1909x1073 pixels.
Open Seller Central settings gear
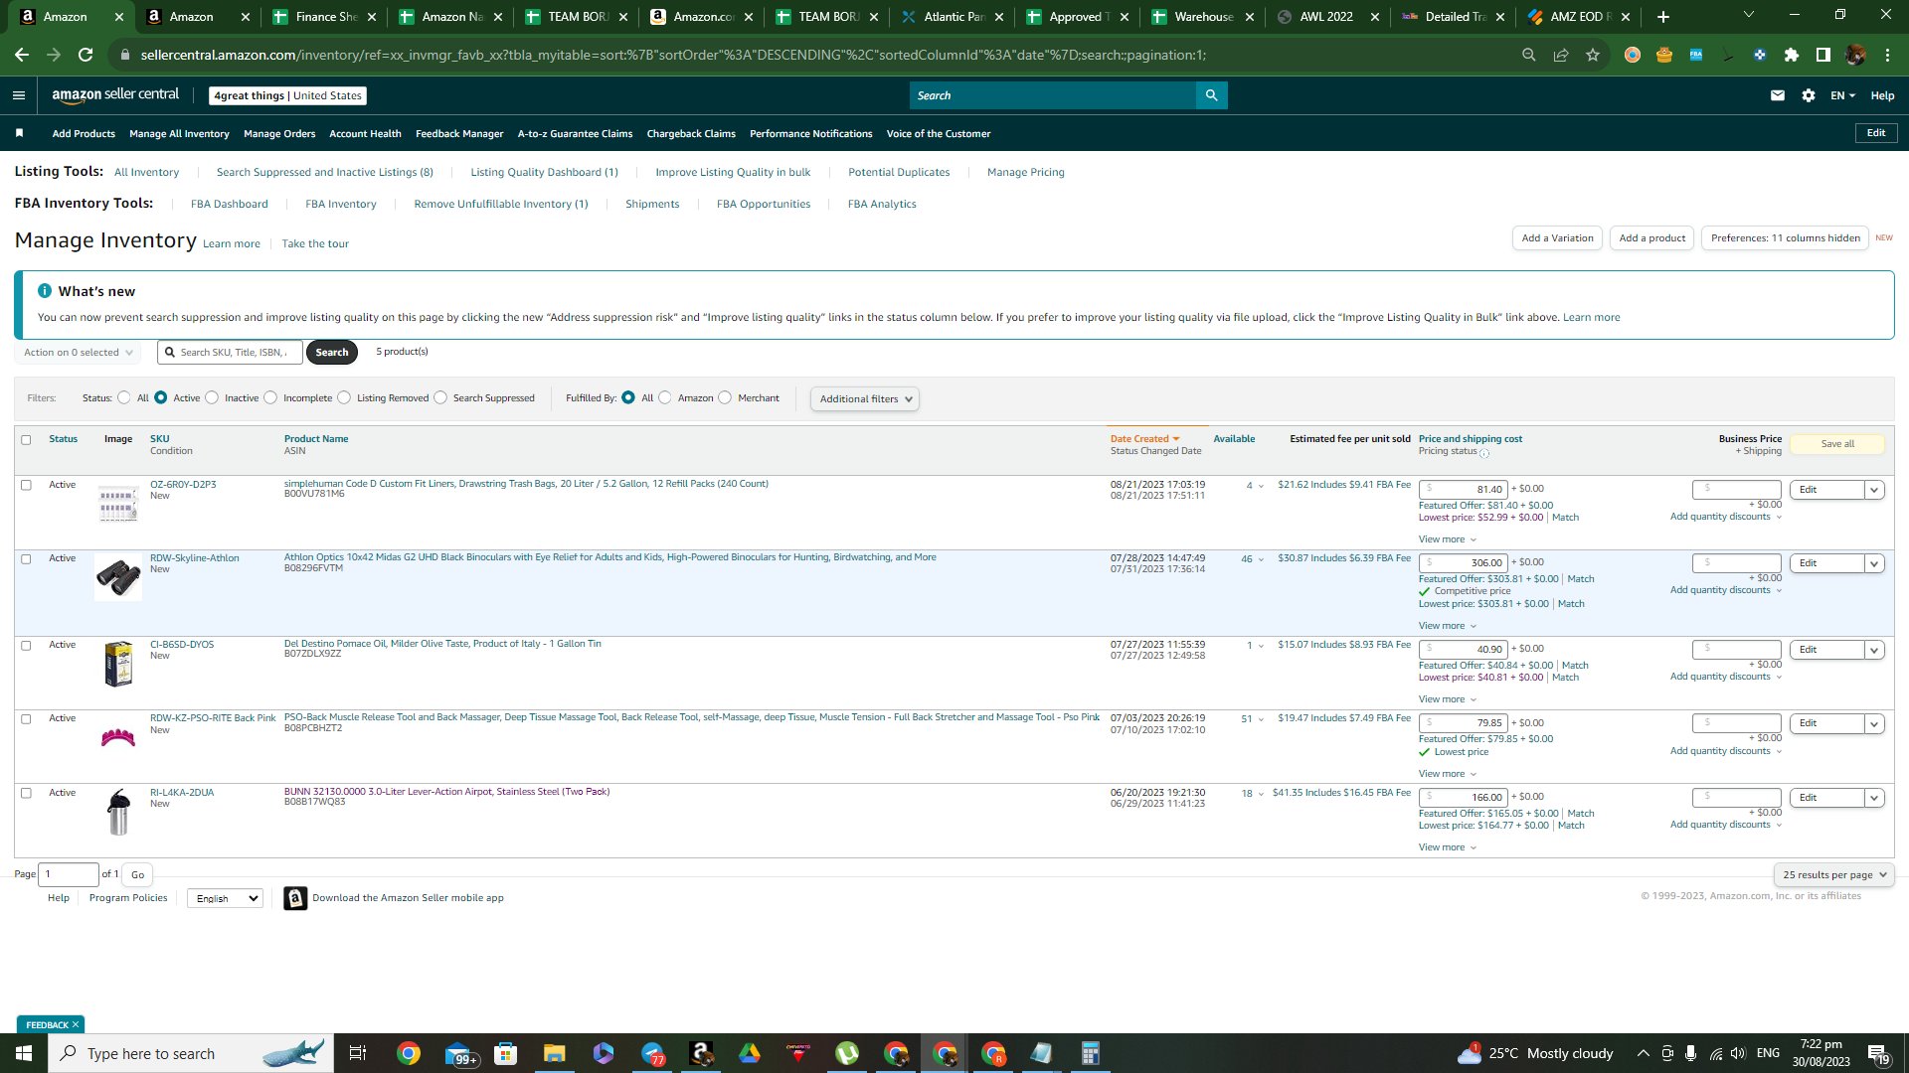[1809, 95]
